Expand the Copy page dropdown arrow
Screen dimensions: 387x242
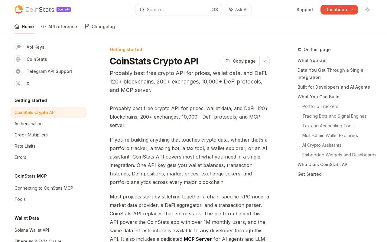click(x=265, y=61)
